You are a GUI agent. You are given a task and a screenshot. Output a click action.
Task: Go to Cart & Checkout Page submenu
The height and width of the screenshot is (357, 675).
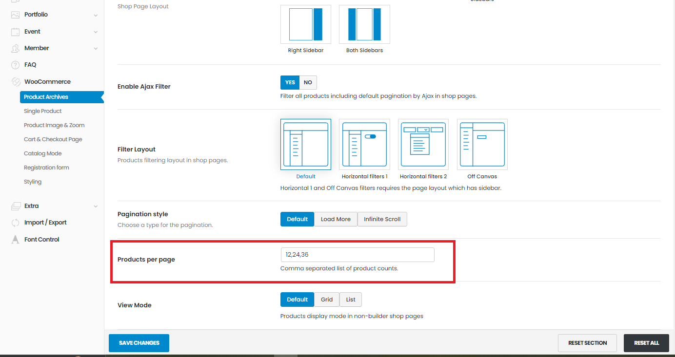(x=53, y=139)
